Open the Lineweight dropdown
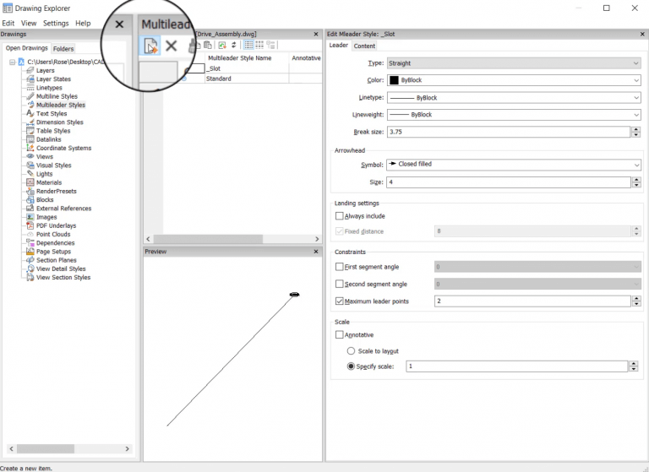The height and width of the screenshot is (472, 649). (x=514, y=115)
